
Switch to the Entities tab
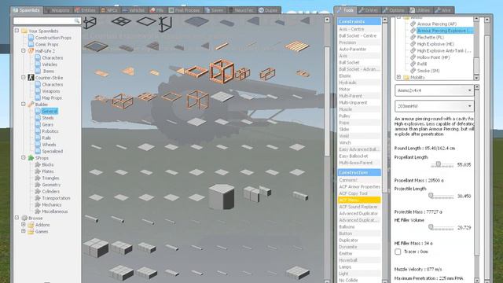click(x=86, y=10)
